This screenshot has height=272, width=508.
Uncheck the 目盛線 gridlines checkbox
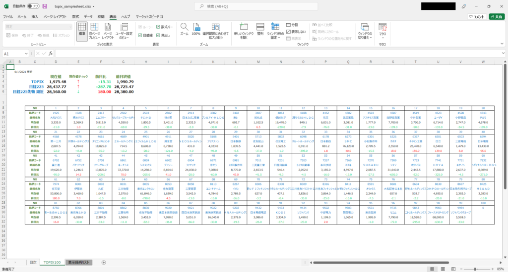[140, 36]
